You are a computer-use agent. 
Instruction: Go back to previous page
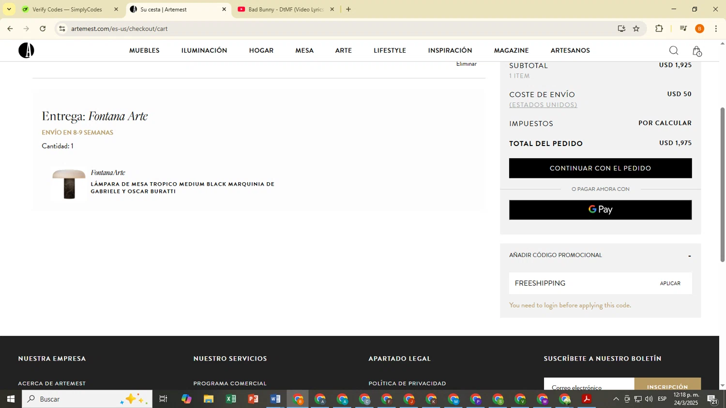coord(10,29)
